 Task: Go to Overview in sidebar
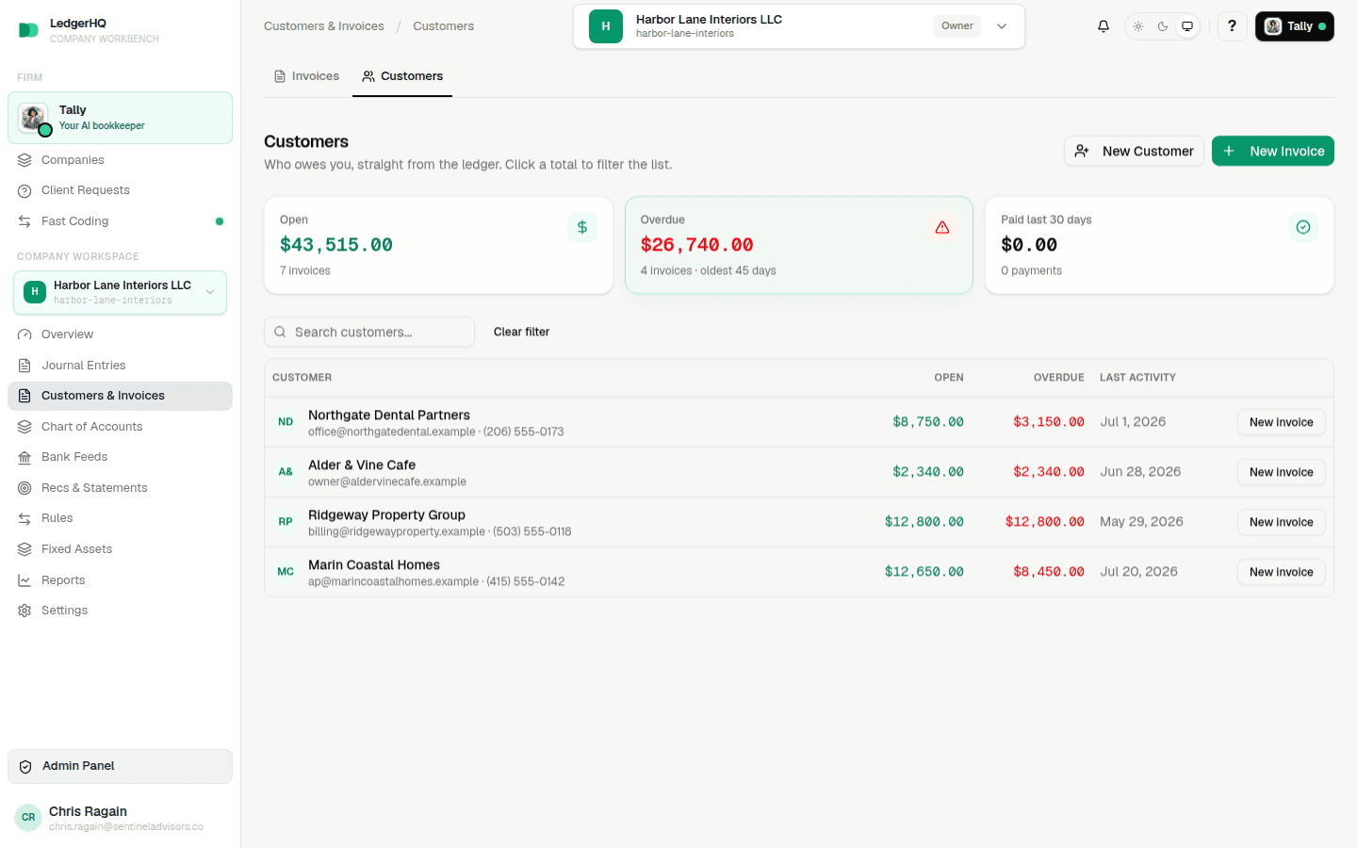click(120, 334)
